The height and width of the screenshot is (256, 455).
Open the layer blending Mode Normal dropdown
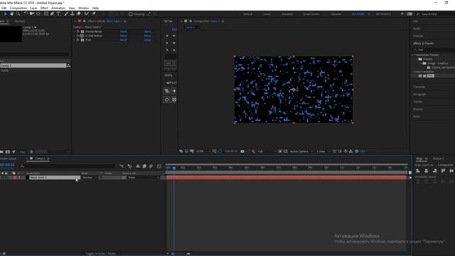pyautogui.click(x=90, y=177)
